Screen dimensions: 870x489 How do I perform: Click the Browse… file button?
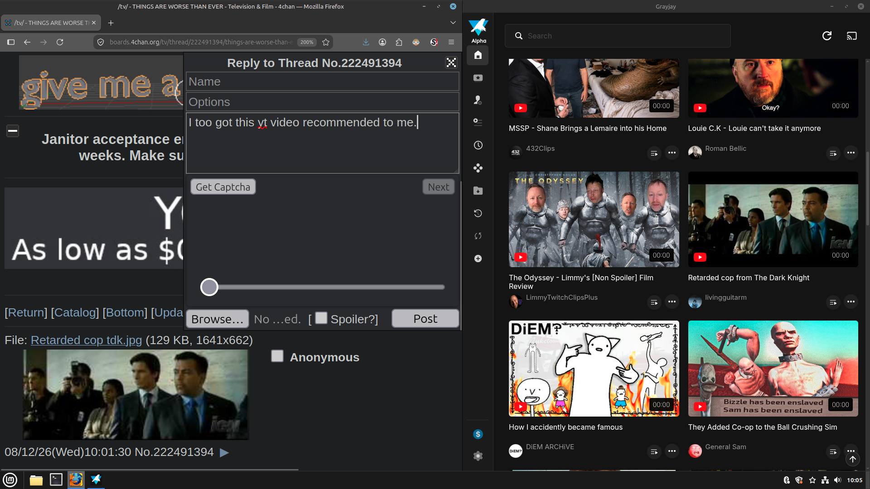(217, 319)
